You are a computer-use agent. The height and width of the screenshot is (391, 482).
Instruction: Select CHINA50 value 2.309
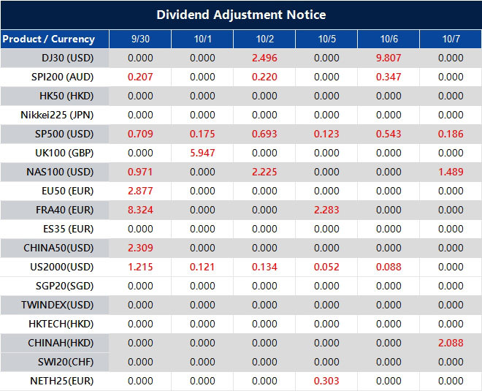coord(140,248)
